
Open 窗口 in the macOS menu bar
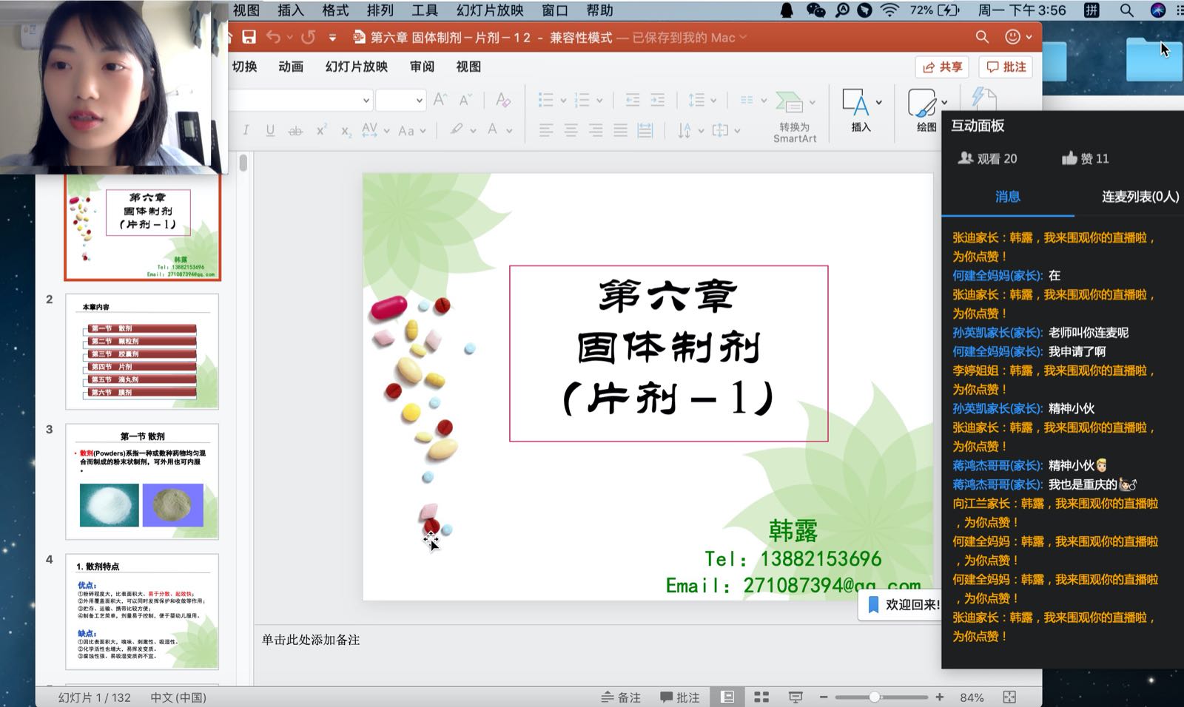point(555,10)
